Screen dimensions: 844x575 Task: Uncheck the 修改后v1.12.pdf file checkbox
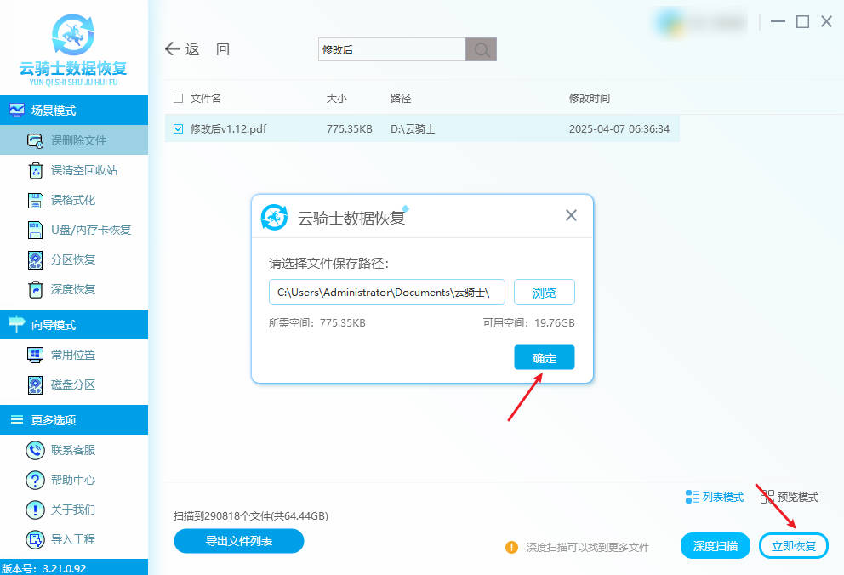[x=178, y=129]
